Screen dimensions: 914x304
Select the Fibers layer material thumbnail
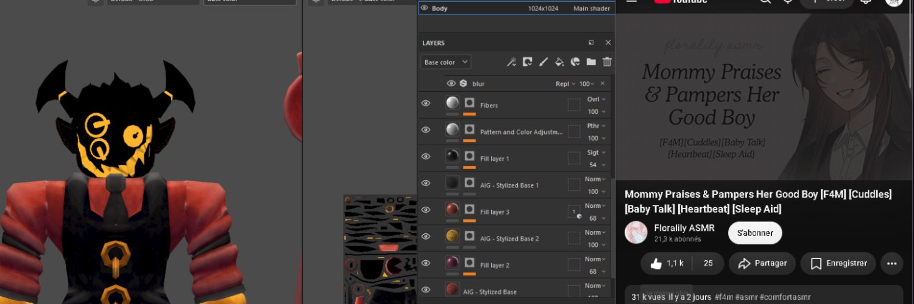[452, 103]
